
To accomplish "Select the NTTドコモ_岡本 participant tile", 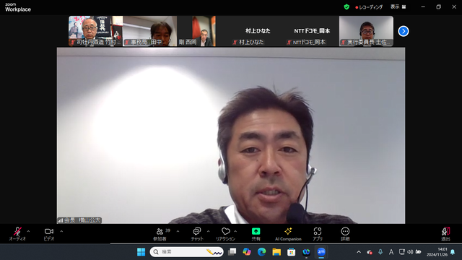I will tap(312, 31).
